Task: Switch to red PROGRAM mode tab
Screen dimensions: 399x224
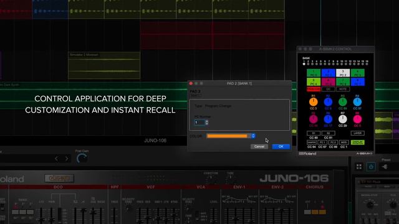Action: (314, 89)
